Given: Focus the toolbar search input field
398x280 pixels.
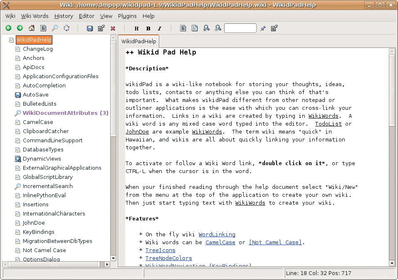Looking at the screenshot, I should tap(240, 28).
